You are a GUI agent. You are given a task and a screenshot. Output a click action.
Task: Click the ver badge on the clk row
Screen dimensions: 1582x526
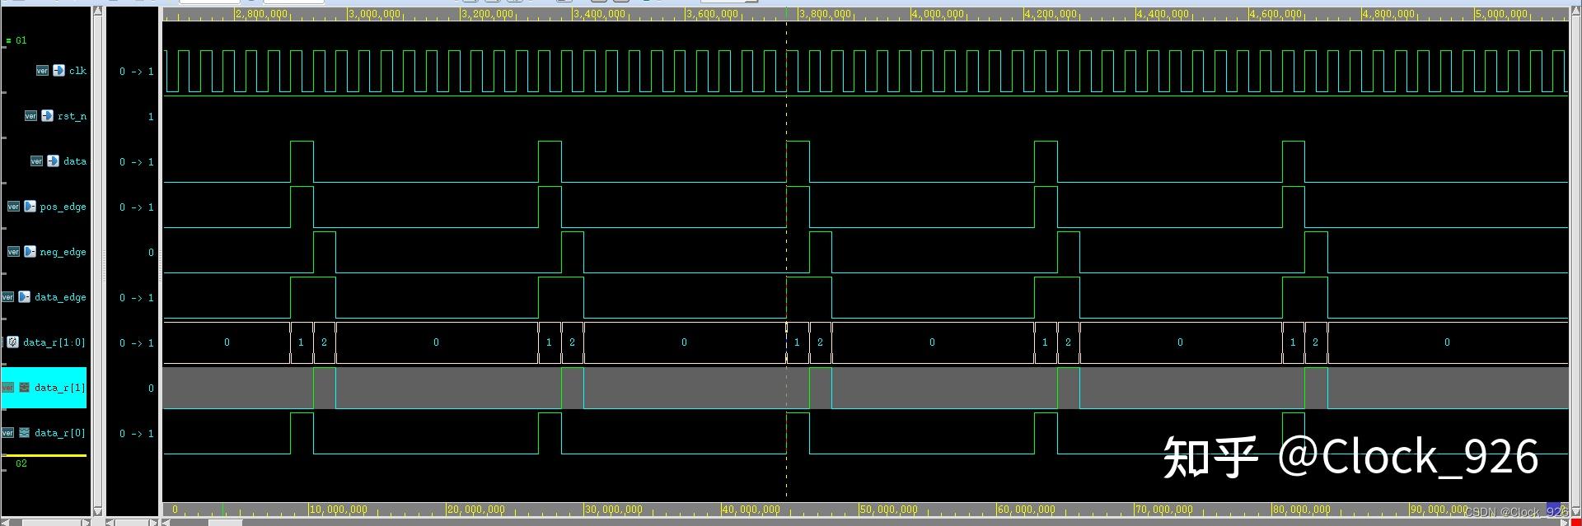click(x=42, y=71)
